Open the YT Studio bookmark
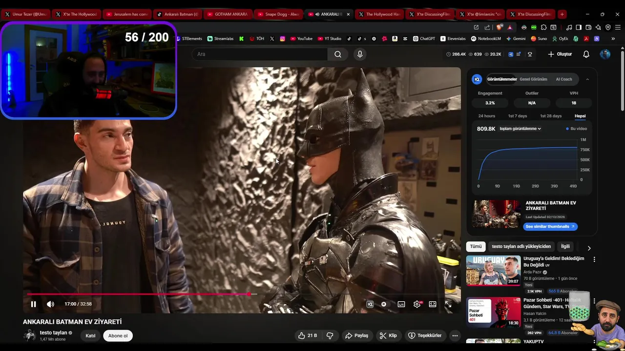625x351 pixels. 329,39
